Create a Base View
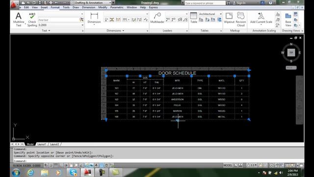Image resolution: width=314 pixels, height=177 pixels. (288, 20)
